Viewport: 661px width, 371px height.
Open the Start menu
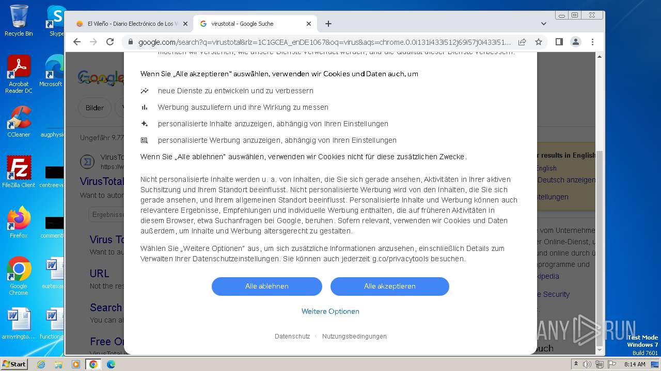pyautogui.click(x=14, y=364)
